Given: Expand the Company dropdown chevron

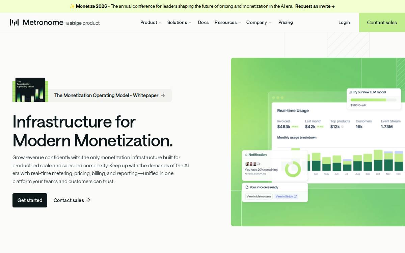Looking at the screenshot, I should coord(270,23).
